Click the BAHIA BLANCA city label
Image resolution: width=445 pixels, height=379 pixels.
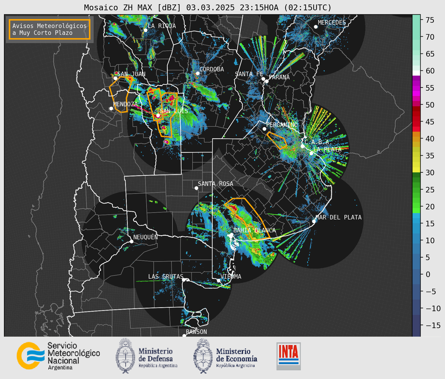255,230
